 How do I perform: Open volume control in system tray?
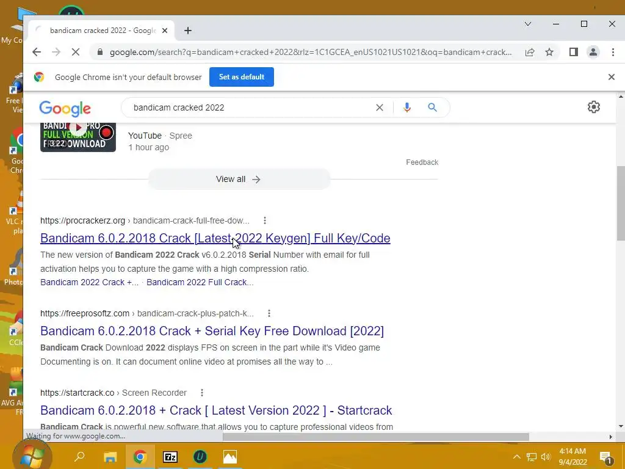(x=546, y=457)
